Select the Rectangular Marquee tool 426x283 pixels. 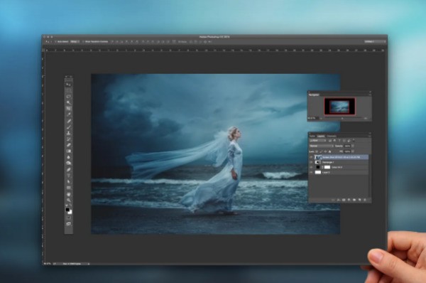tap(69, 90)
